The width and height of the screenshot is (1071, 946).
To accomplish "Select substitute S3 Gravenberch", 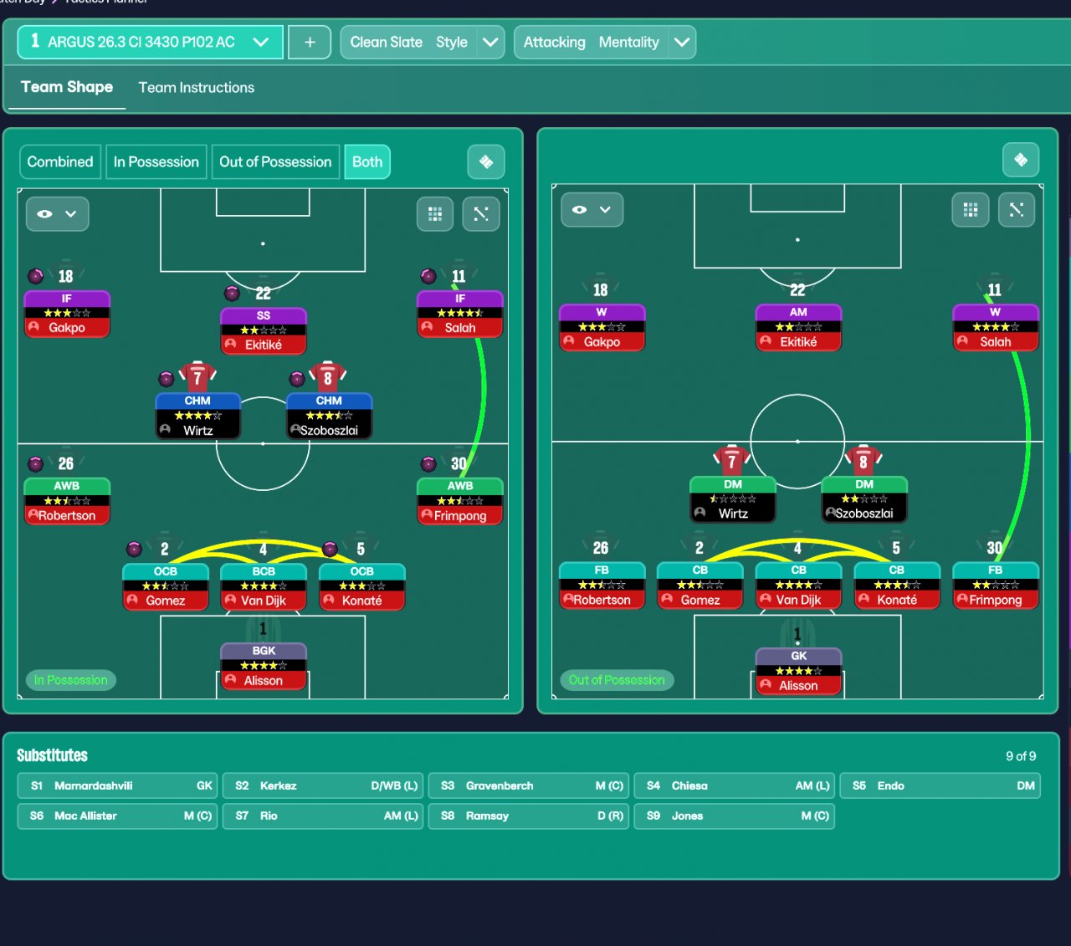I will click(x=529, y=785).
